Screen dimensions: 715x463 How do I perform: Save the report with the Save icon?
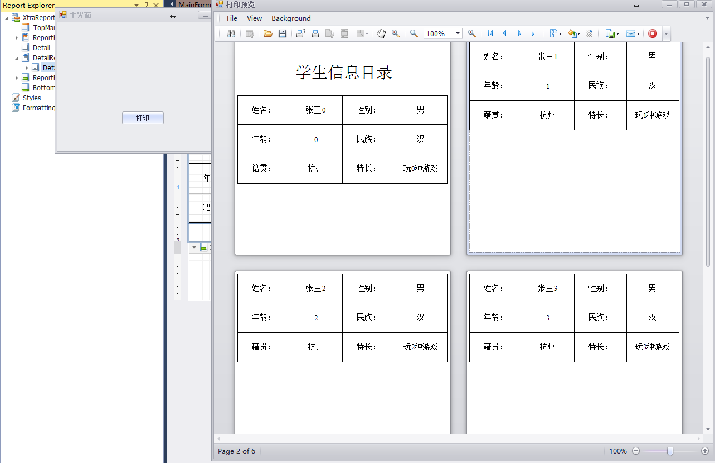pyautogui.click(x=283, y=33)
